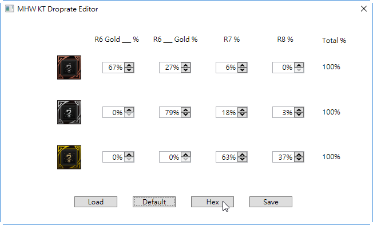This screenshot has height=225, width=373.
Task: Increase silver row R7 % value
Action: [x=243, y=110]
